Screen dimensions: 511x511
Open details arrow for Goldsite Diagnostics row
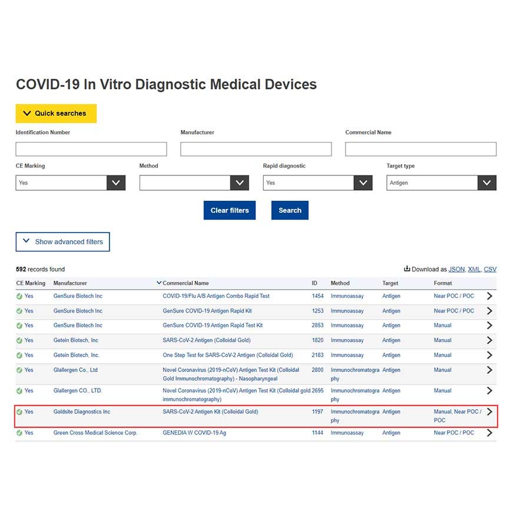pos(489,412)
